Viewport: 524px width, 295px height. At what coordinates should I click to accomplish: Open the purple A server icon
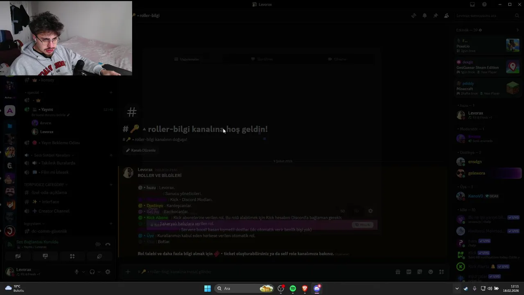tap(10, 111)
